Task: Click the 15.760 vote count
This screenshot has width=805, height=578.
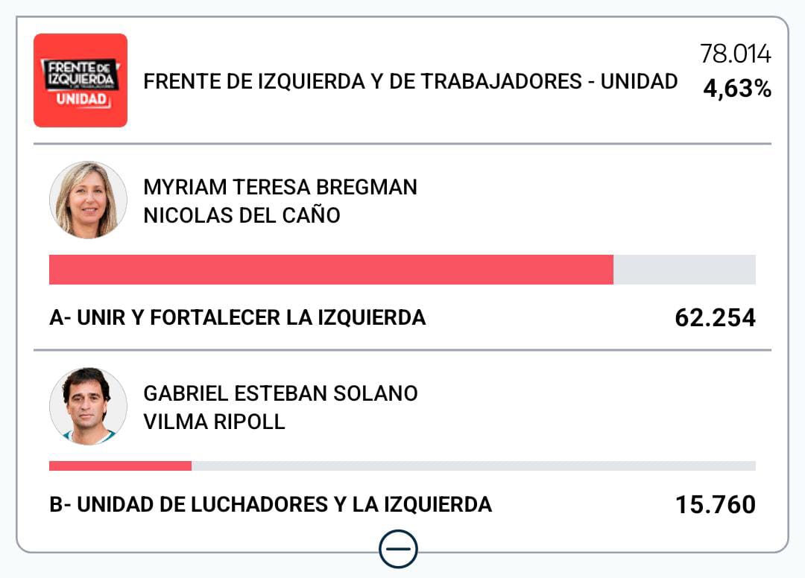Action: point(715,504)
